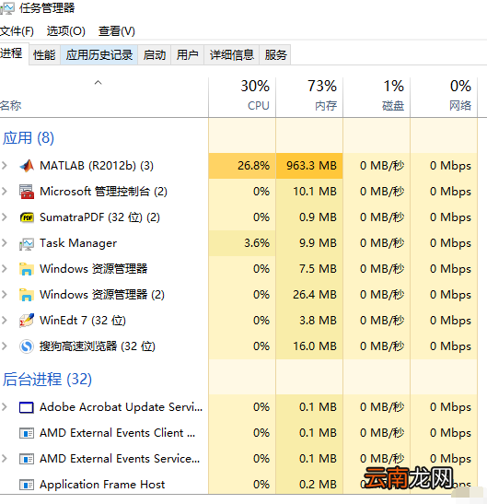Click the 26.8% CPU value for MATLAB
The image size is (487, 504).
(253, 166)
